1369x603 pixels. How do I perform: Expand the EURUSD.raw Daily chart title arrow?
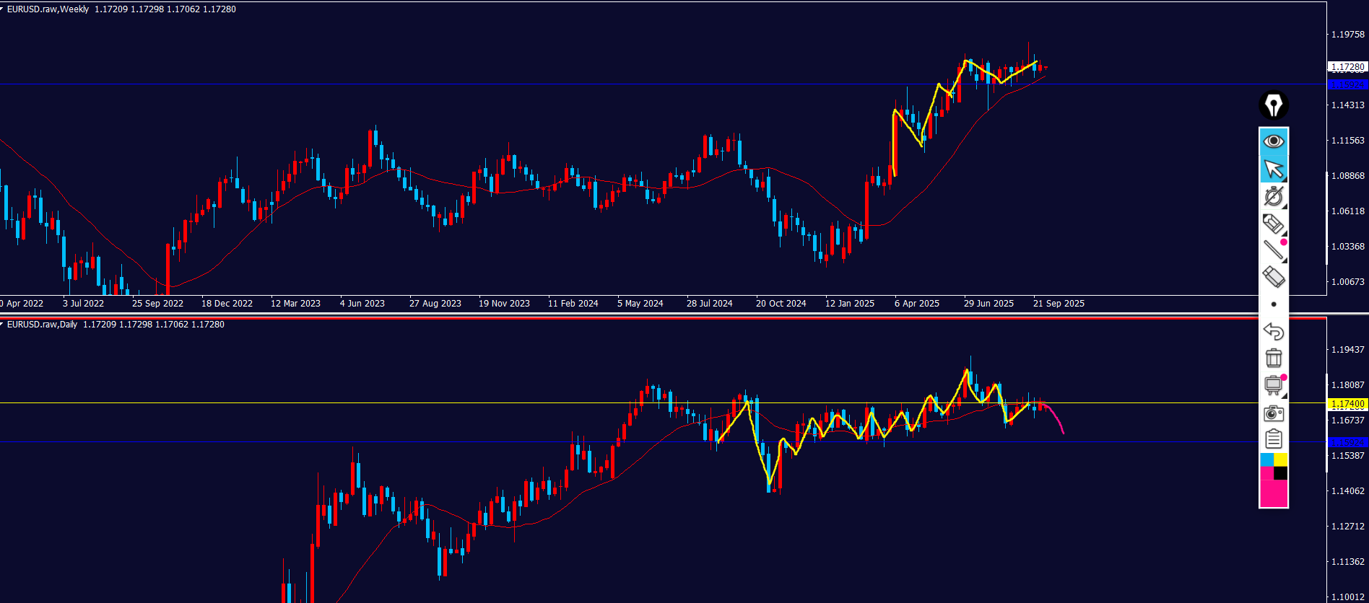pos(2,325)
